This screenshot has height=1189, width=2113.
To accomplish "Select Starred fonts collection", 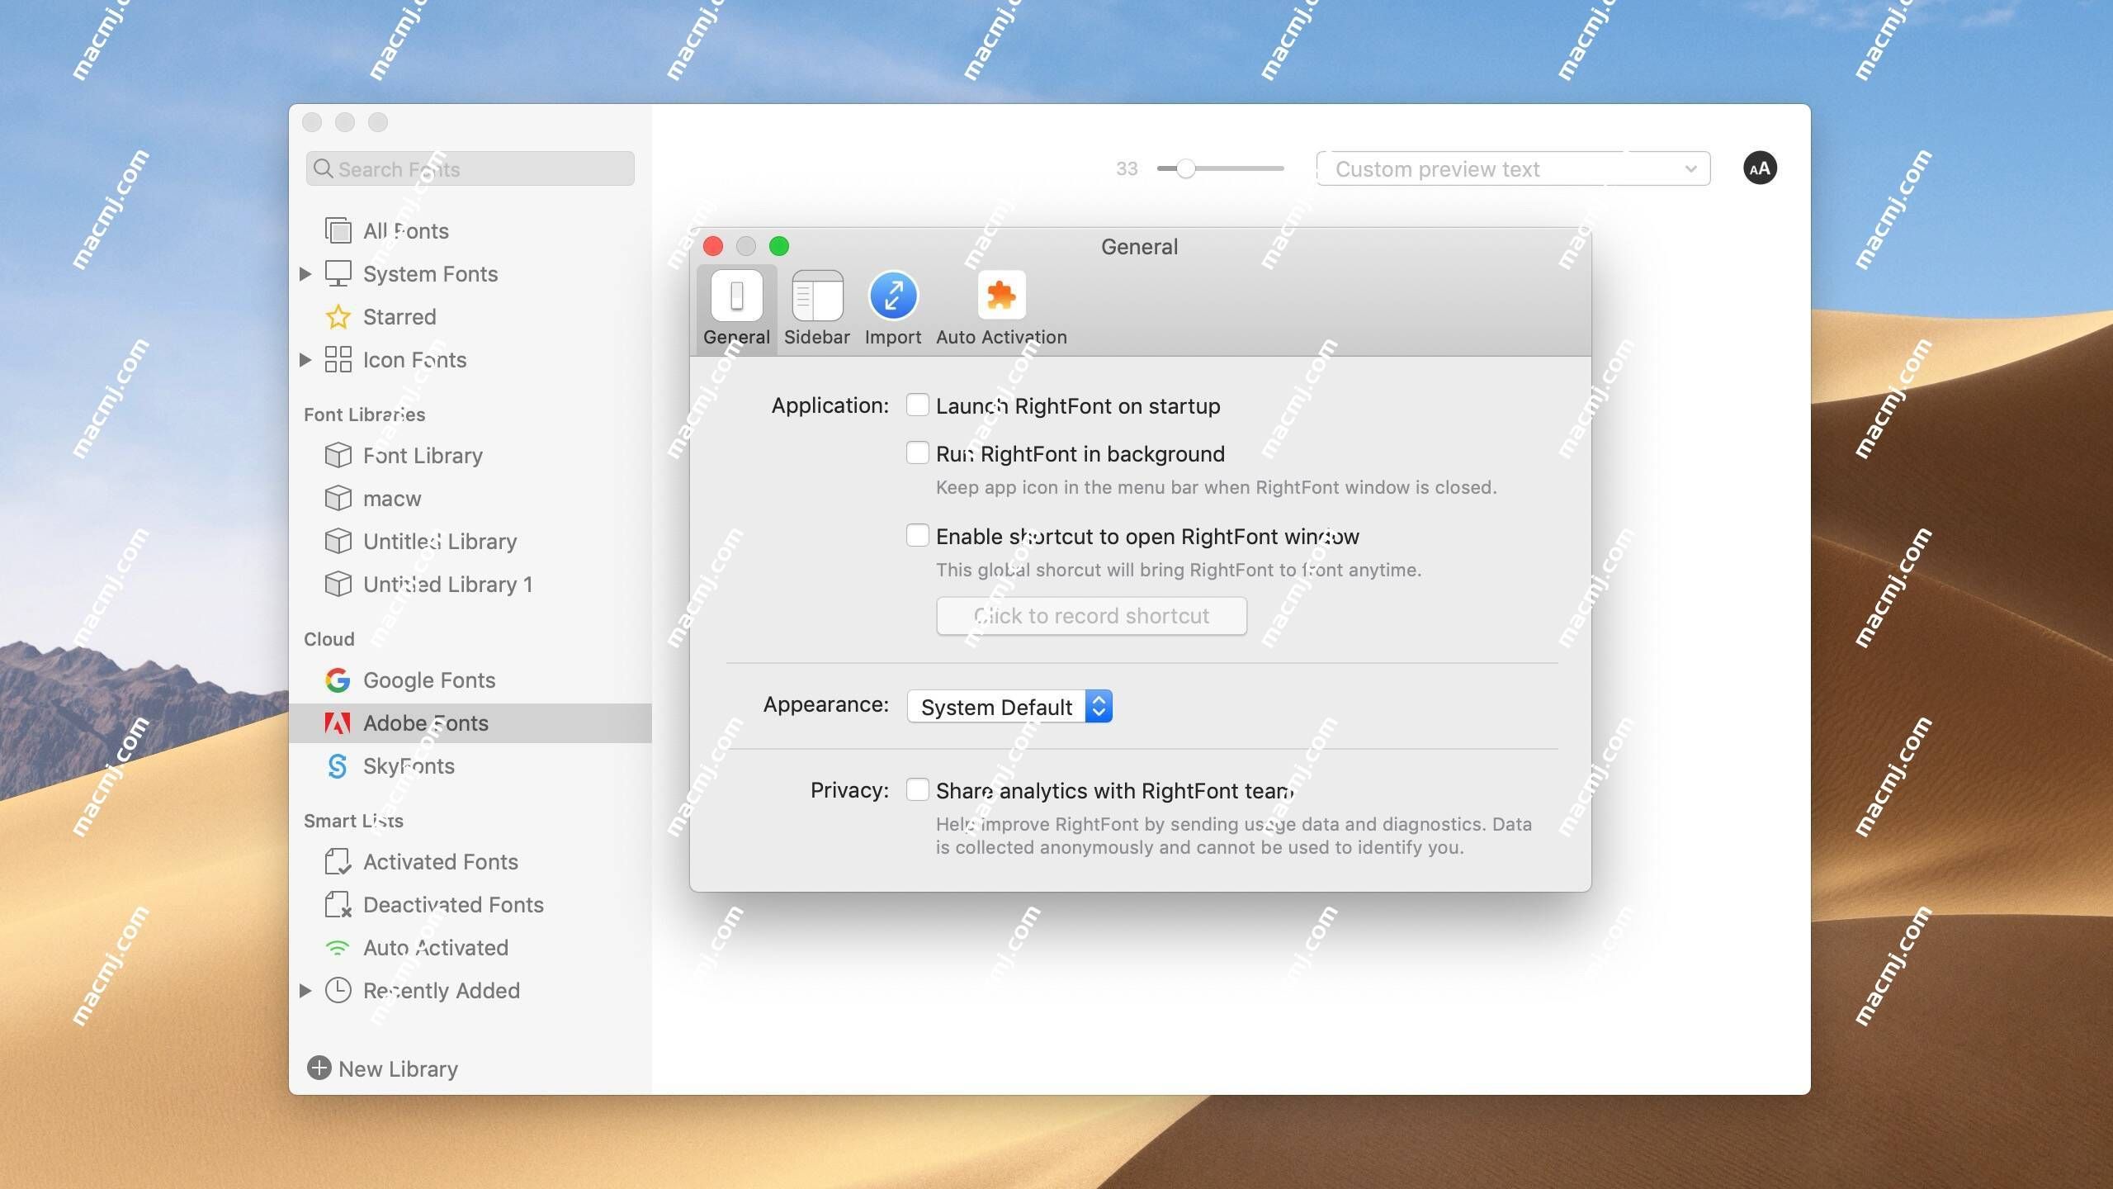I will click(399, 316).
